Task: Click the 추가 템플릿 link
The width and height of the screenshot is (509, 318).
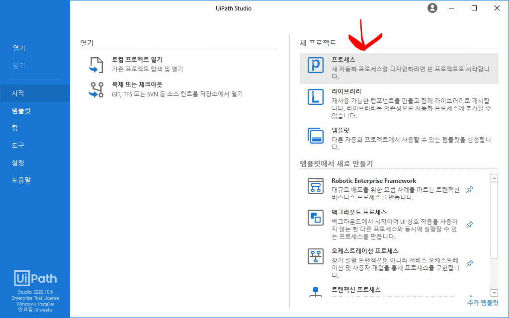Action: [483, 303]
